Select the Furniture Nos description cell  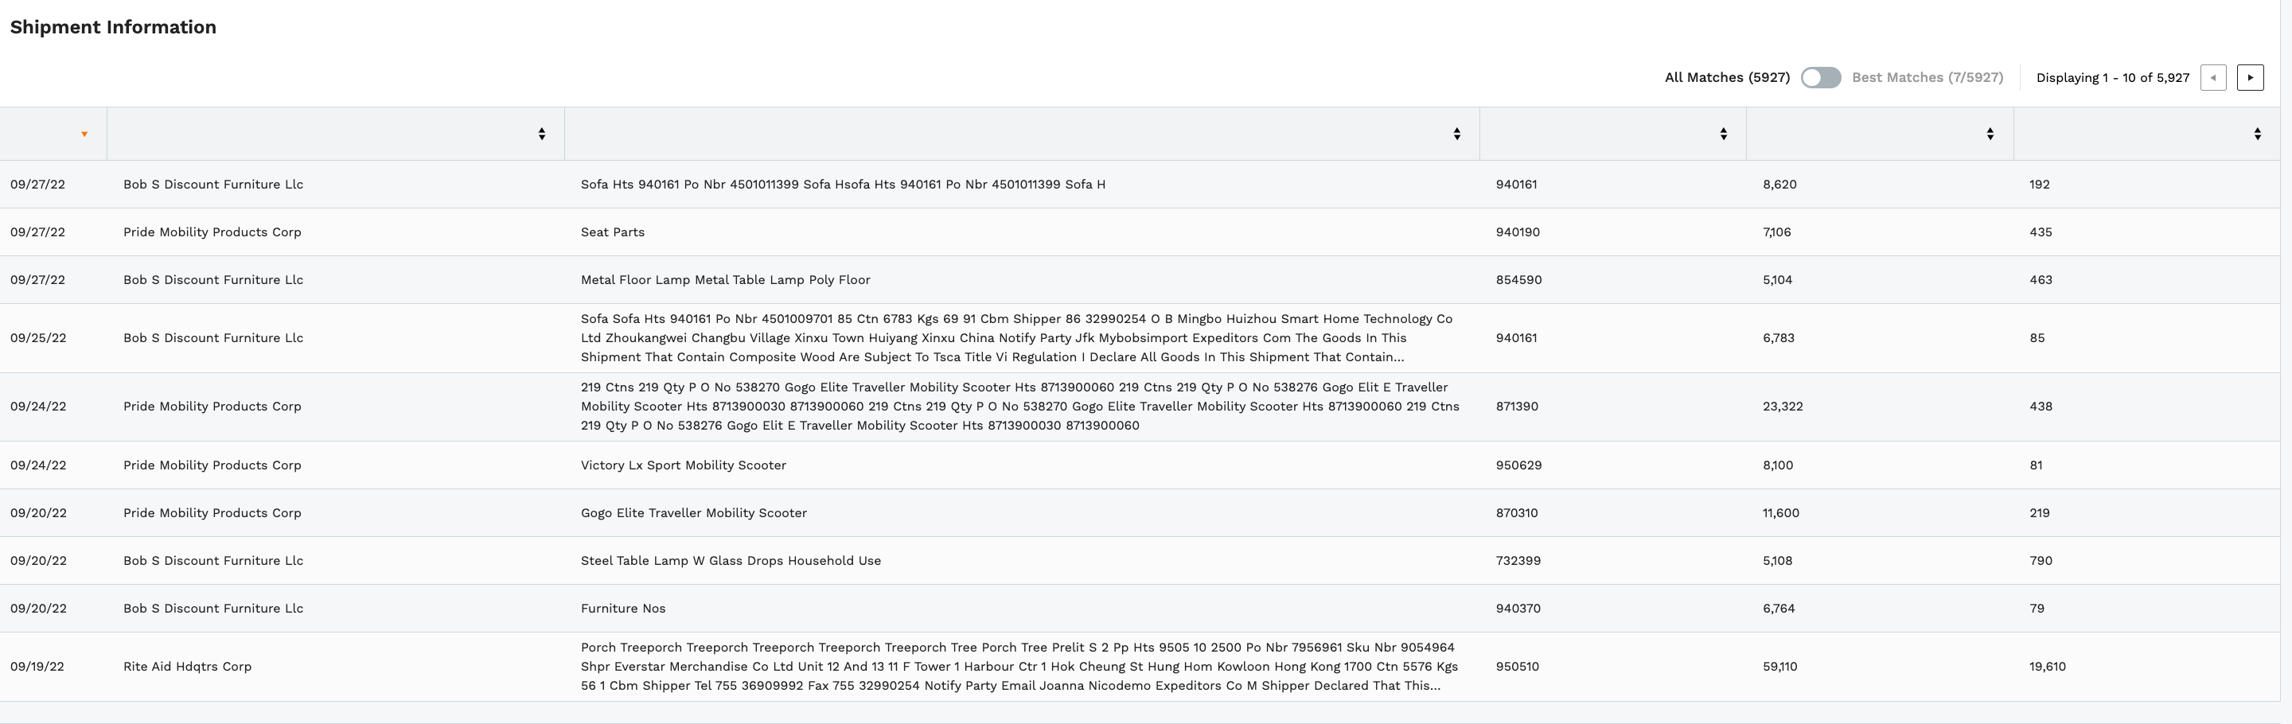pos(623,609)
